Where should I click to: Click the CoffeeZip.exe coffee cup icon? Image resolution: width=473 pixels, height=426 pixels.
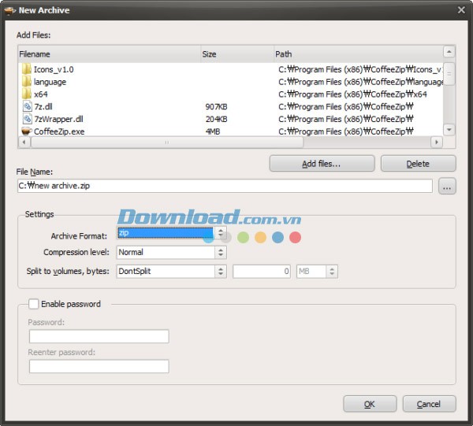pos(26,132)
